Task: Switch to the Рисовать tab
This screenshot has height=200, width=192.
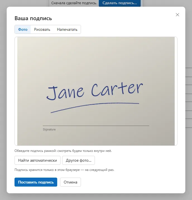Action: 42,29
